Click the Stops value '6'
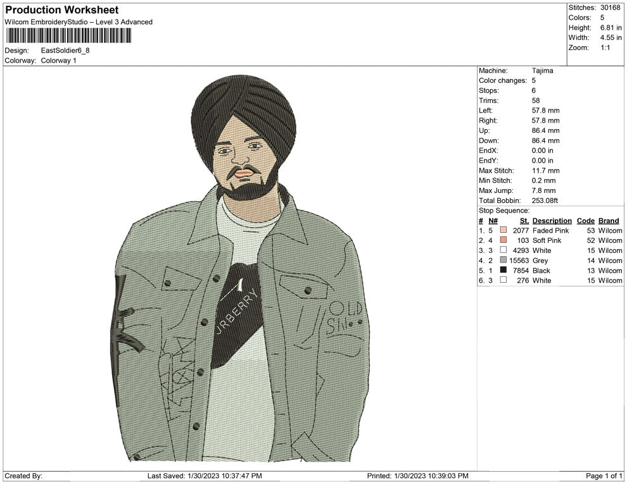The image size is (627, 482). (533, 90)
